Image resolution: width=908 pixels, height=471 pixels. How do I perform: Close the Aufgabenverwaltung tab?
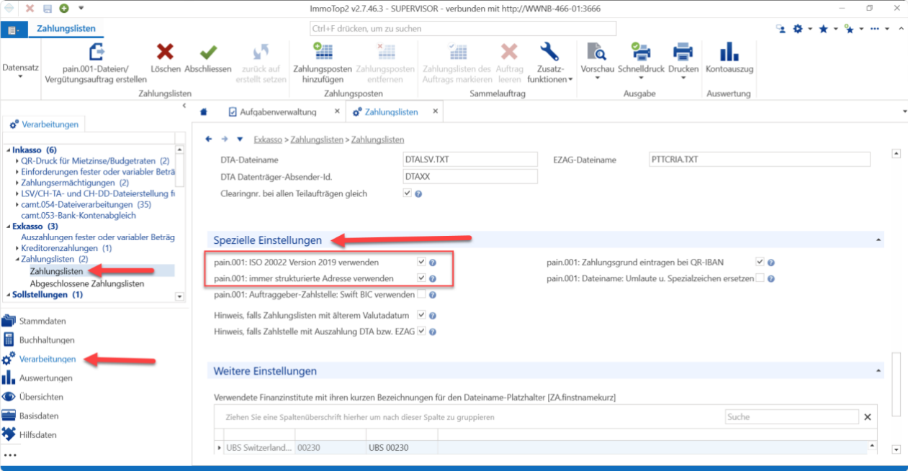(x=336, y=112)
